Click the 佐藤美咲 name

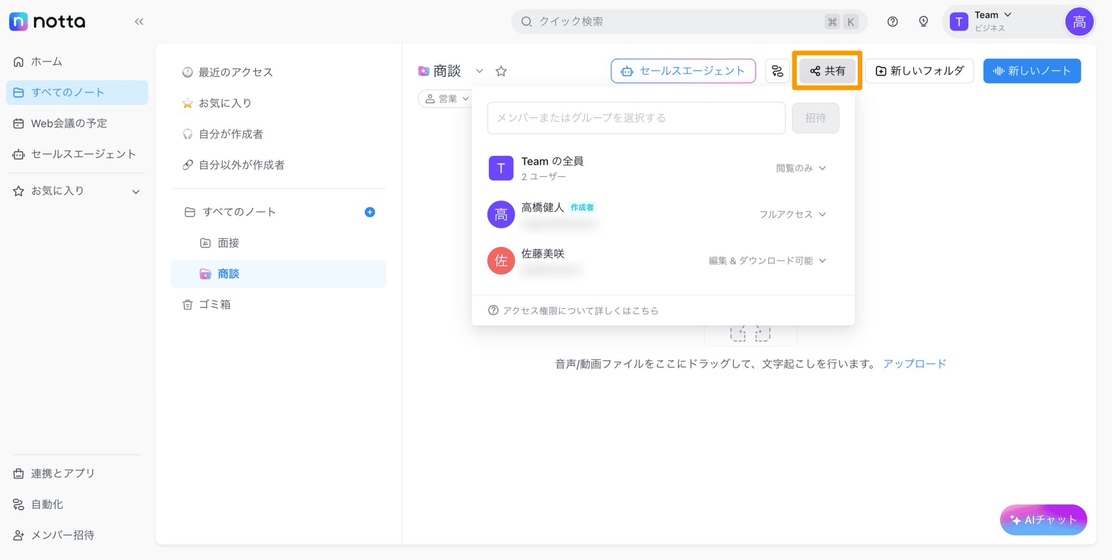(x=542, y=254)
